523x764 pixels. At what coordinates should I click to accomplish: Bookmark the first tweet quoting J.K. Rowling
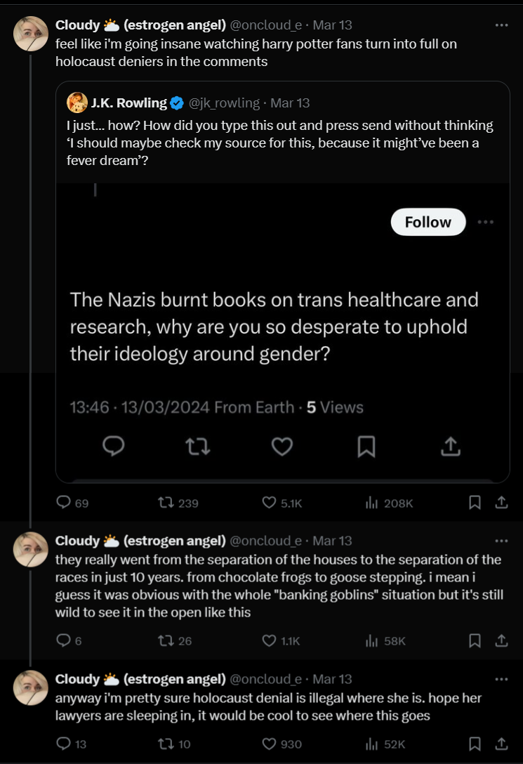pyautogui.click(x=475, y=503)
